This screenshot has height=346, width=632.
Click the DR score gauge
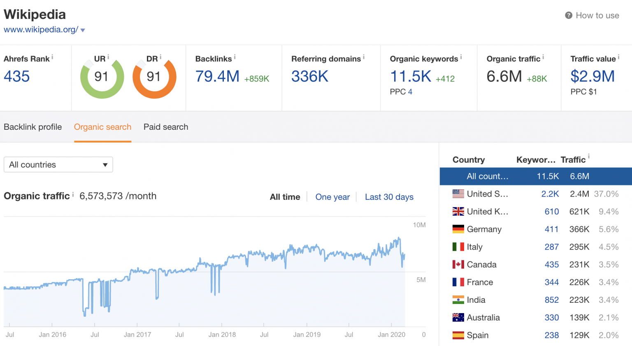(155, 77)
